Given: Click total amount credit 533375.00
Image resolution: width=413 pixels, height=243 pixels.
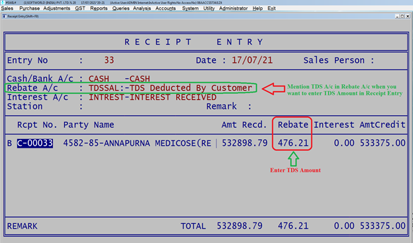Looking at the screenshot, I should click(383, 226).
